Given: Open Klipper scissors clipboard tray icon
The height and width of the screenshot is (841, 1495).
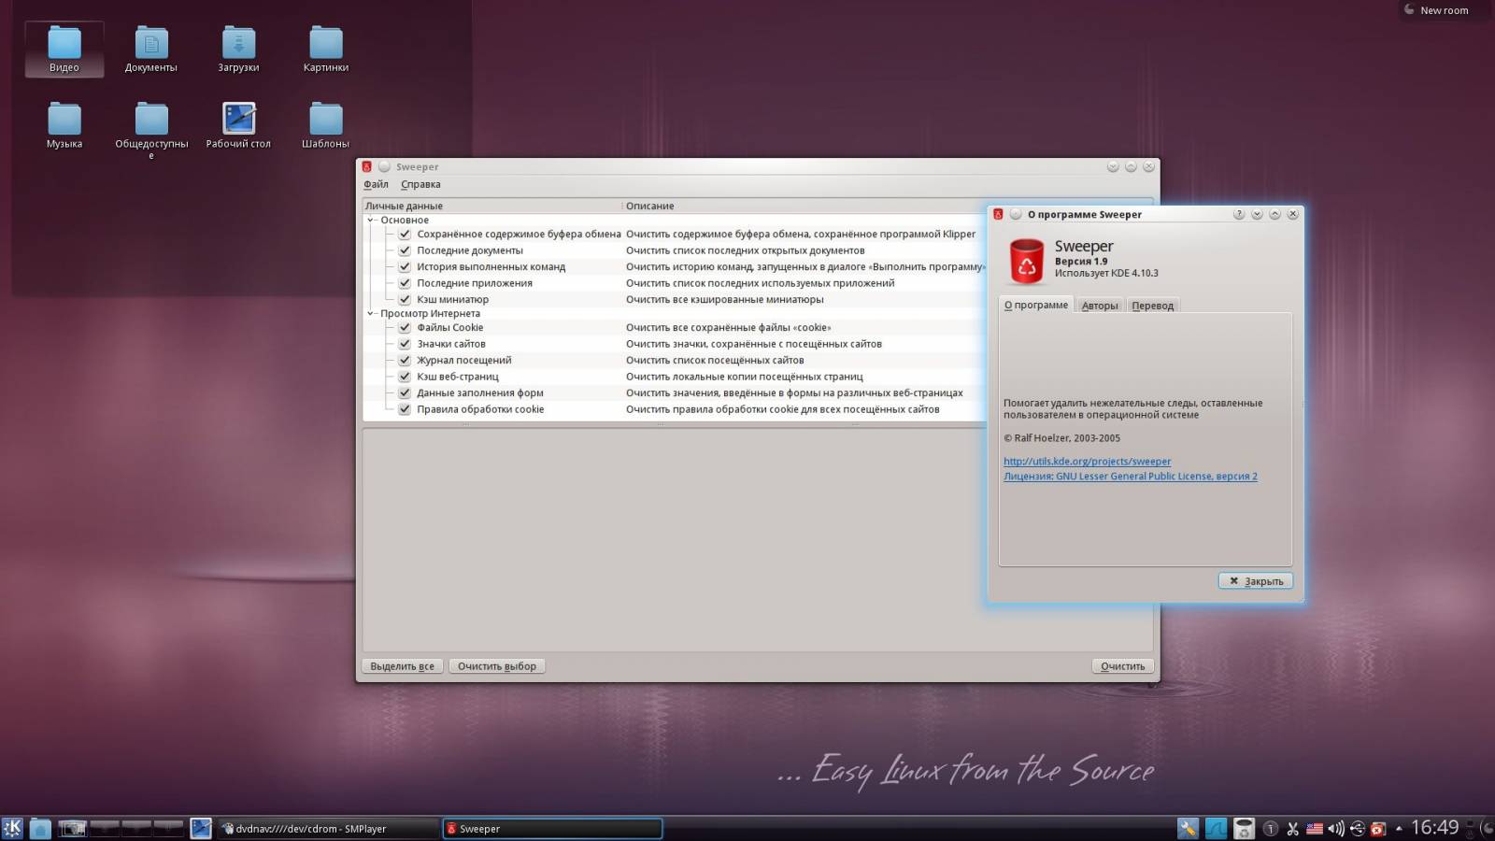Looking at the screenshot, I should [1293, 829].
